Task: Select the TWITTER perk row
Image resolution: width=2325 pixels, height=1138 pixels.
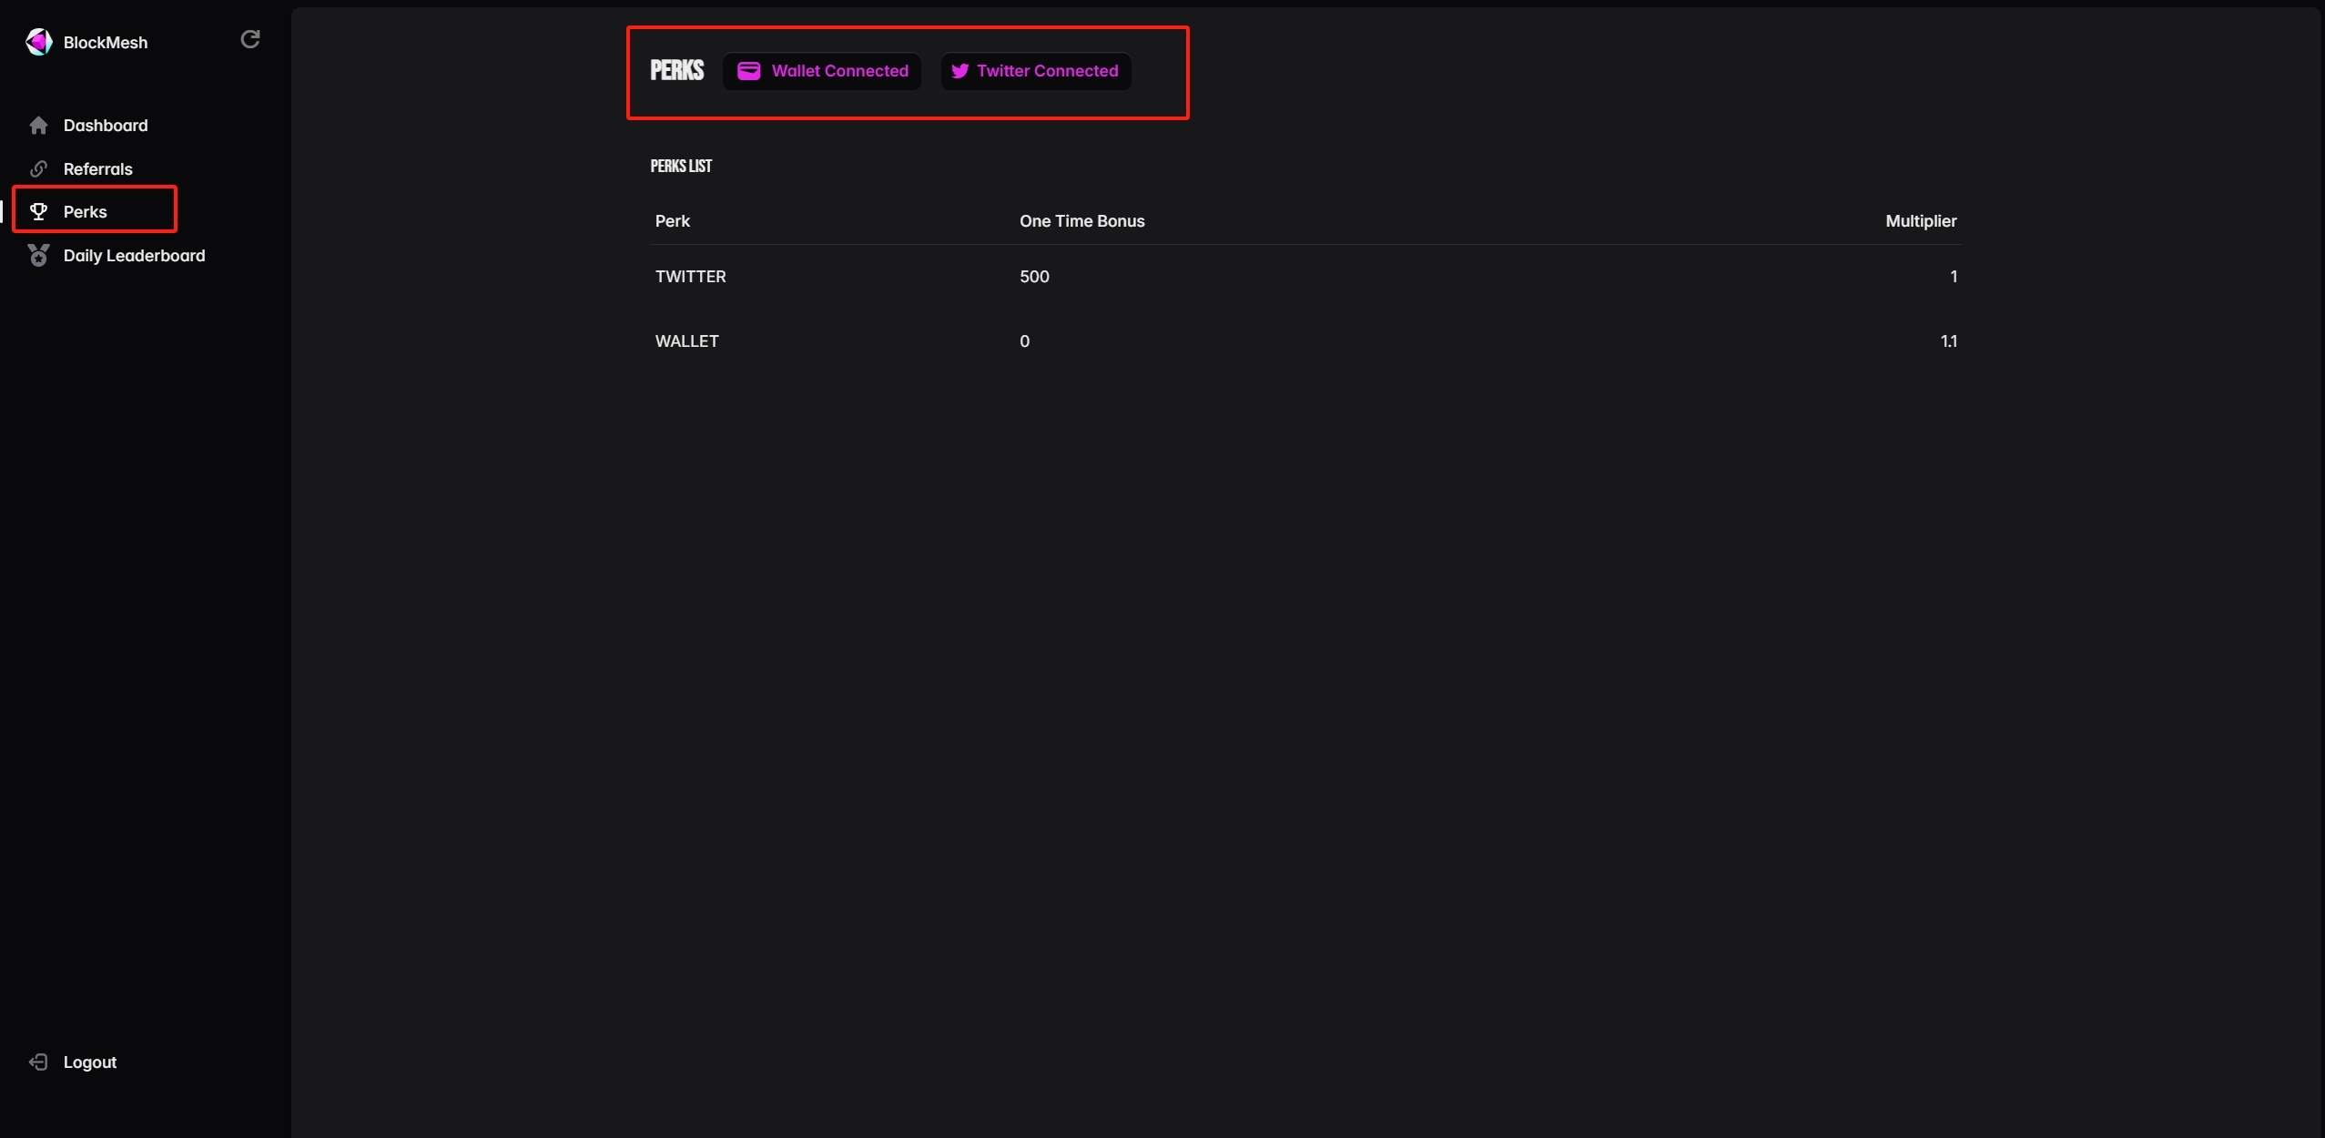Action: pyautogui.click(x=691, y=277)
